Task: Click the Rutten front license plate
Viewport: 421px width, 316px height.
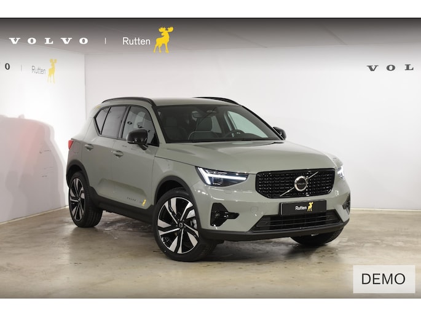Action: [304, 208]
